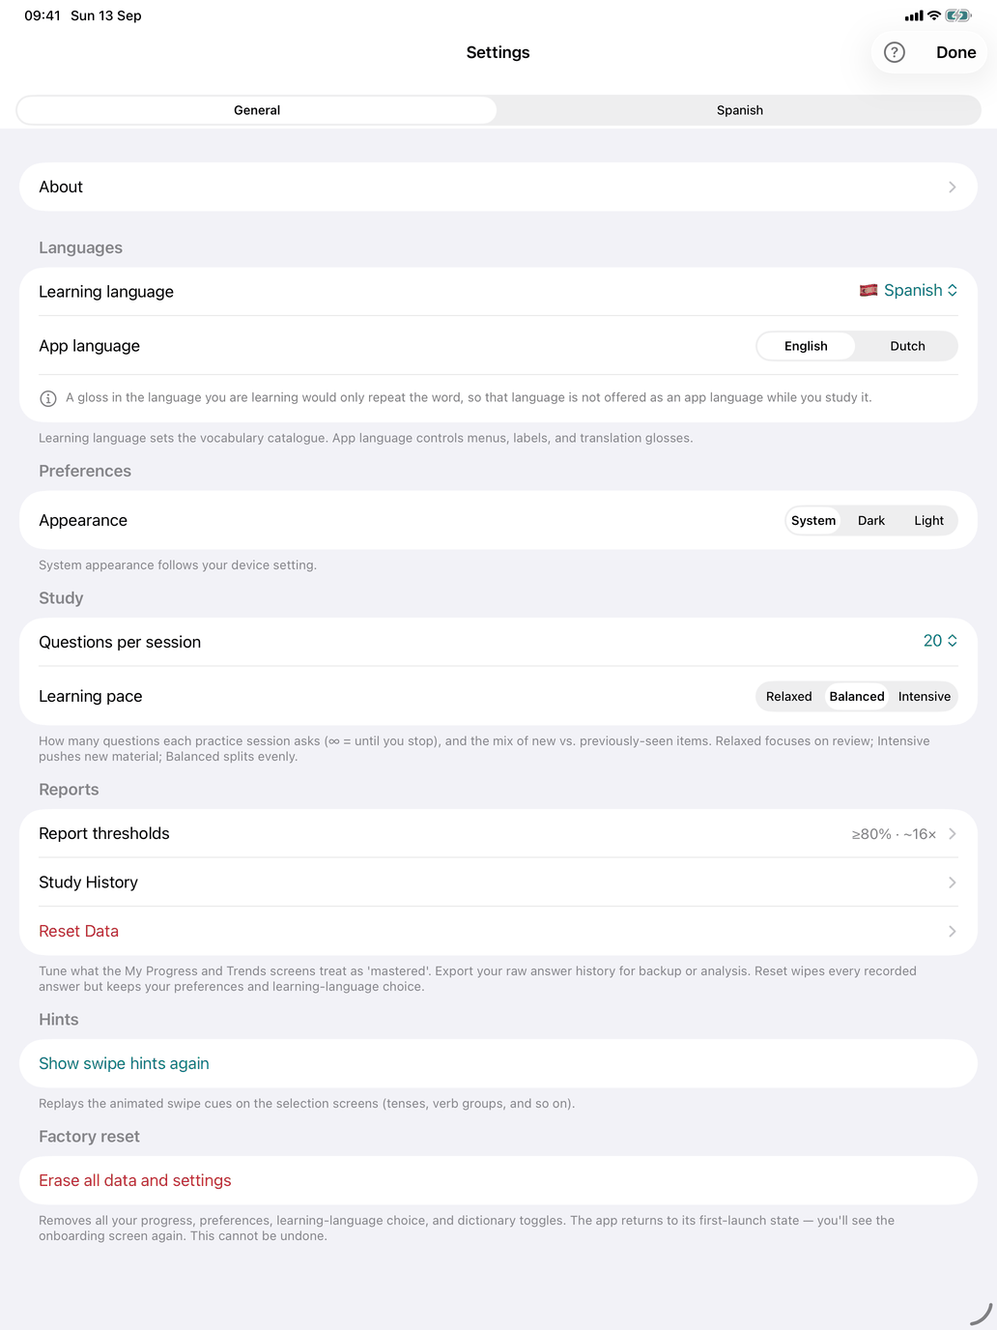Screen dimensions: 997x1330
Task: Choose the Intensive learning pace
Action: (925, 696)
